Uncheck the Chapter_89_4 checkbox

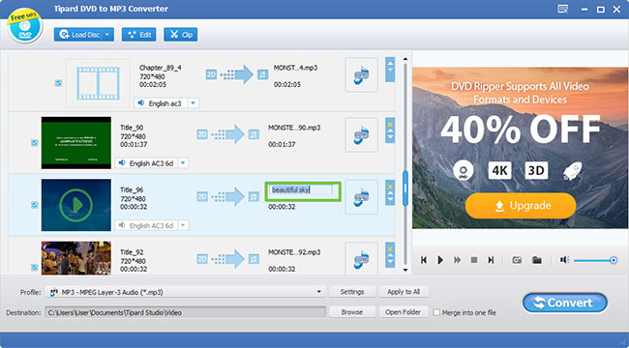coord(58,83)
